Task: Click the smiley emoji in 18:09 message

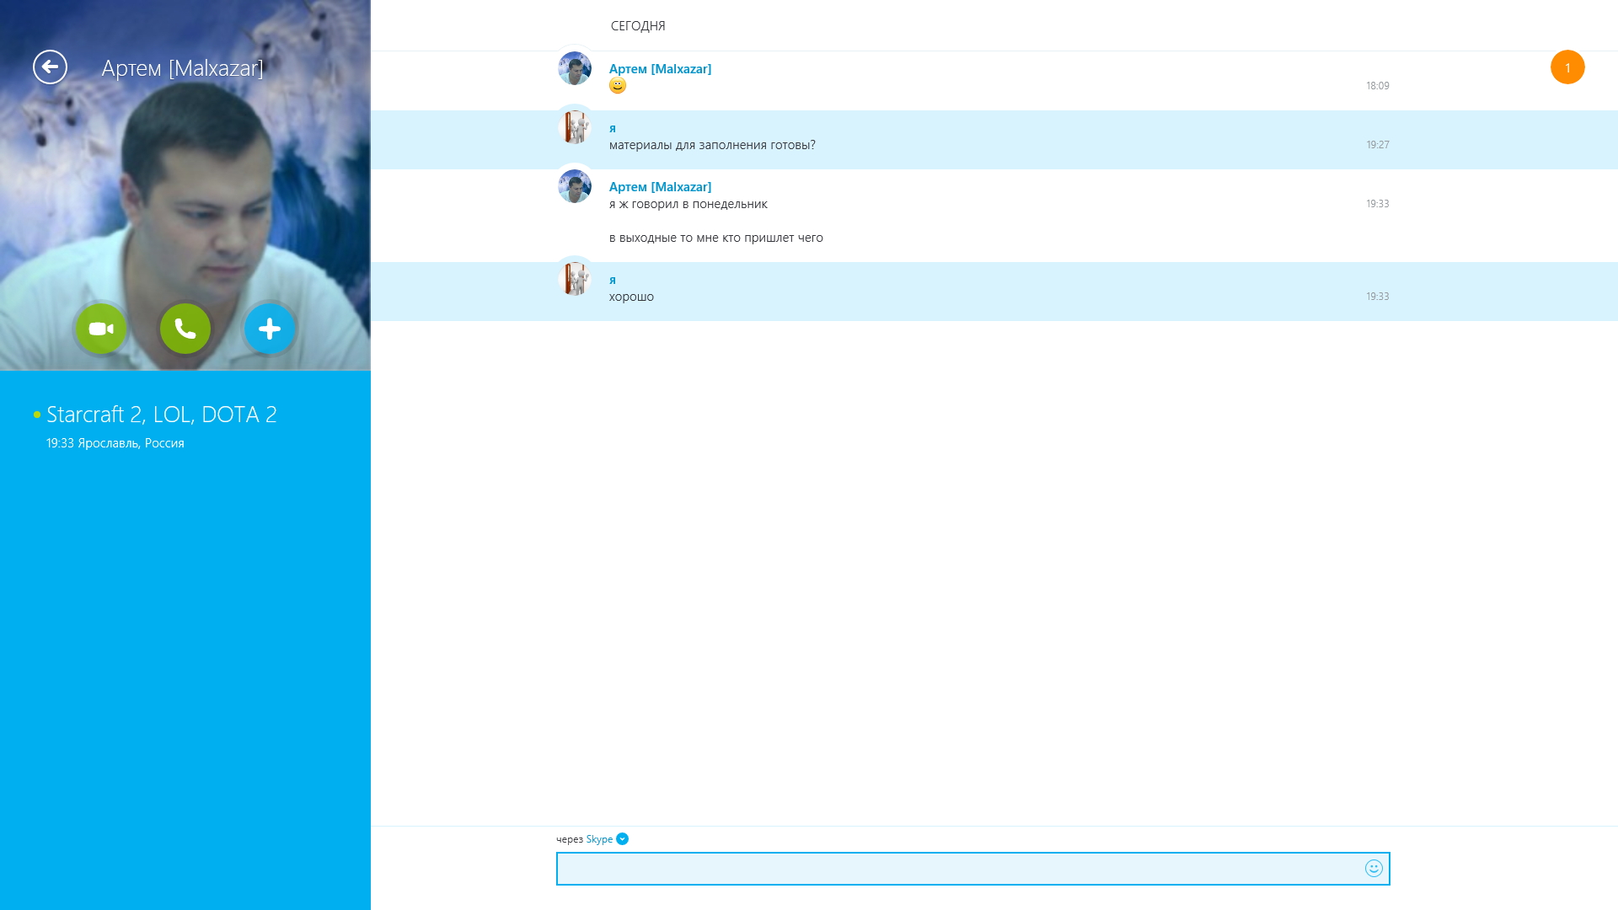Action: pos(618,86)
